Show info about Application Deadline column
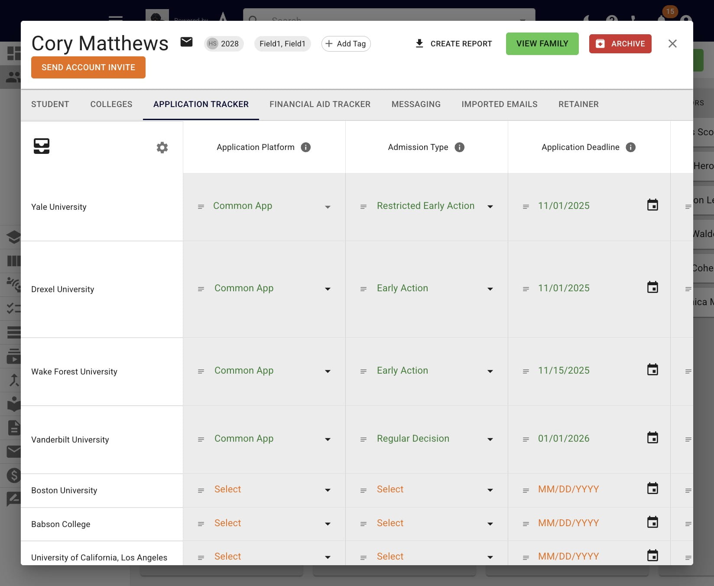 point(631,147)
